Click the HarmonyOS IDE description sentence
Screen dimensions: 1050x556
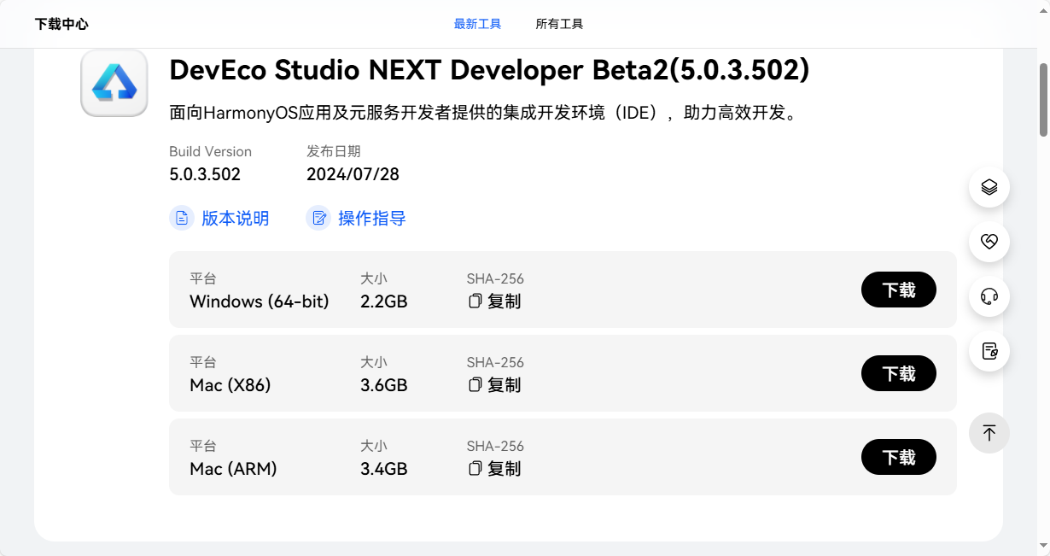click(484, 113)
